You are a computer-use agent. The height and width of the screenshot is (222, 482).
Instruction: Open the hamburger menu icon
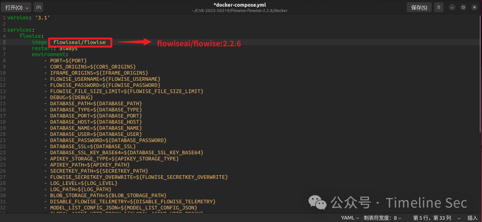point(439,8)
